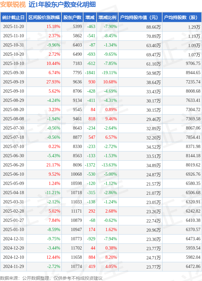The height and width of the screenshot is (281, 202).
Task: Click the 2024-11-29 date row
Action: 13,267
